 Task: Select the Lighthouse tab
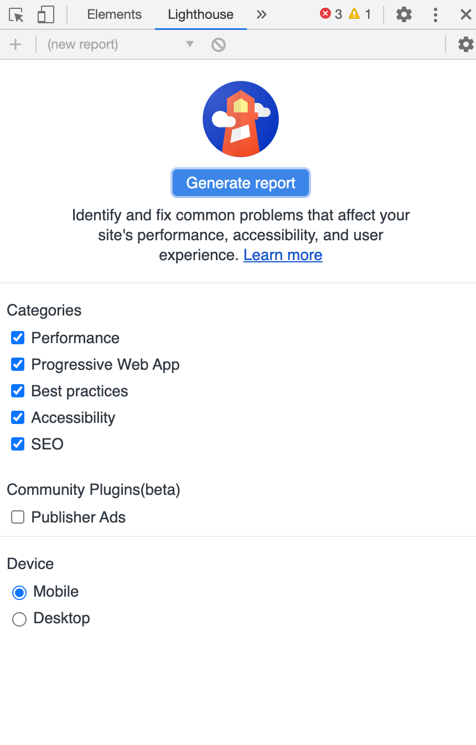tap(200, 15)
